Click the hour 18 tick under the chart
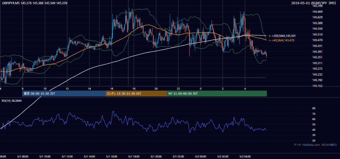The width and height of the screenshot is (340, 159). point(134,89)
